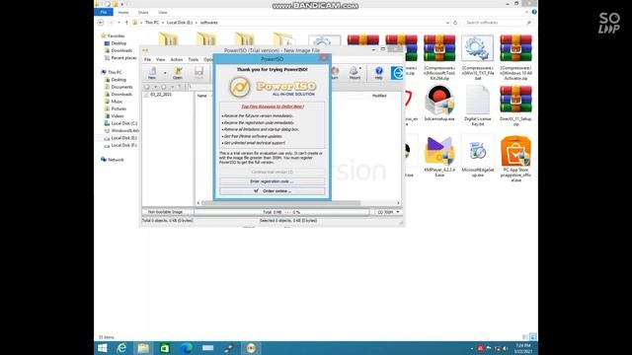Viewport: 632px width, 355px height.
Task: Open the CD 700M size dropdown
Action: pos(388,212)
